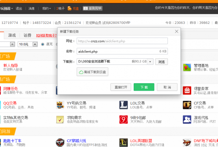Click 离线下载到云盘 cloud download button

tap(92, 72)
